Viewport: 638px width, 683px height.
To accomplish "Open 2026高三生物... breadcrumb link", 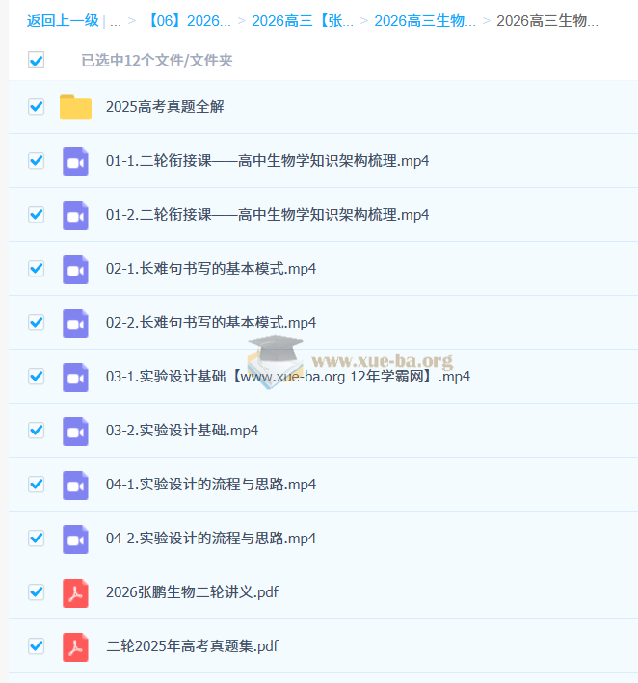I will click(425, 21).
